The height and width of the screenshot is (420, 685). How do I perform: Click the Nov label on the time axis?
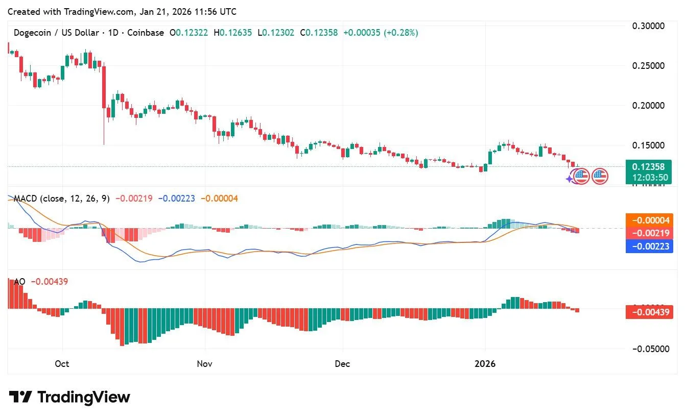(x=204, y=364)
